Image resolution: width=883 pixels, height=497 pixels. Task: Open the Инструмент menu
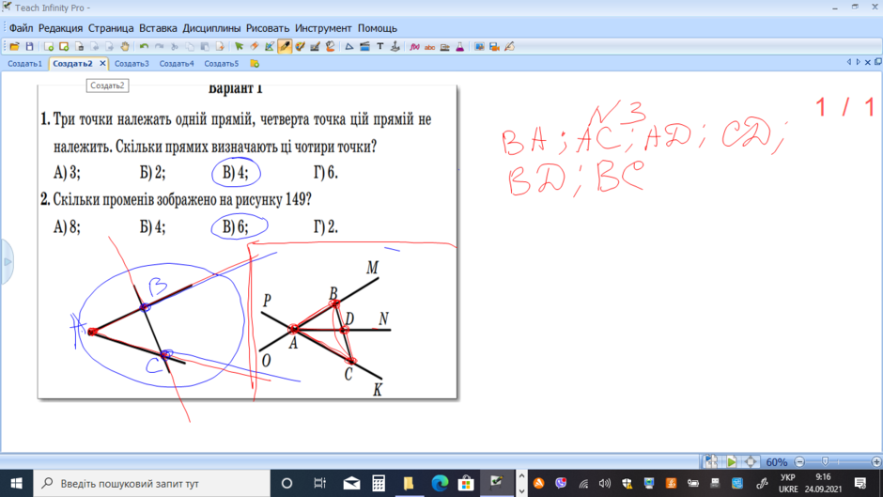[323, 28]
